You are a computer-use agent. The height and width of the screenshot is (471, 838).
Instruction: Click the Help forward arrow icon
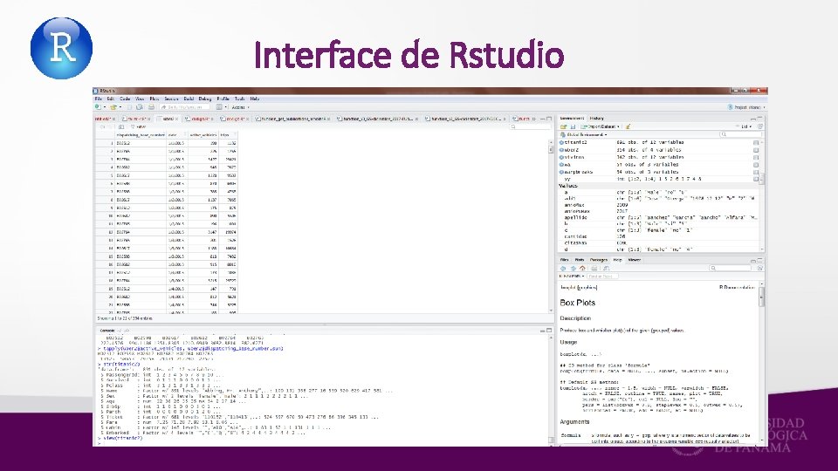click(x=573, y=268)
